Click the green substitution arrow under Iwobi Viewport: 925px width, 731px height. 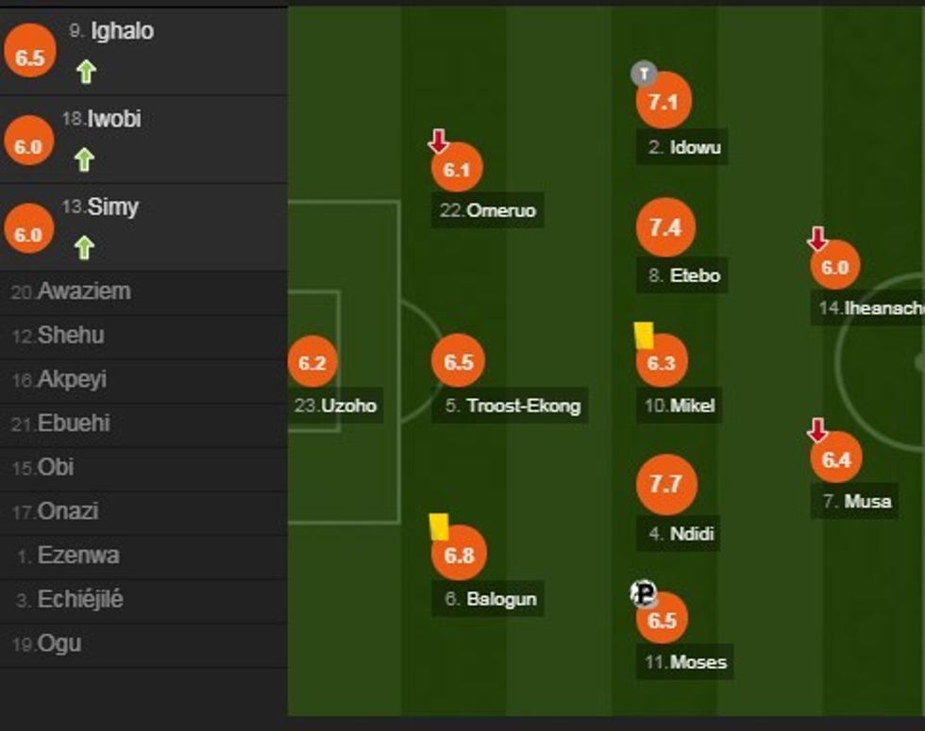(84, 160)
